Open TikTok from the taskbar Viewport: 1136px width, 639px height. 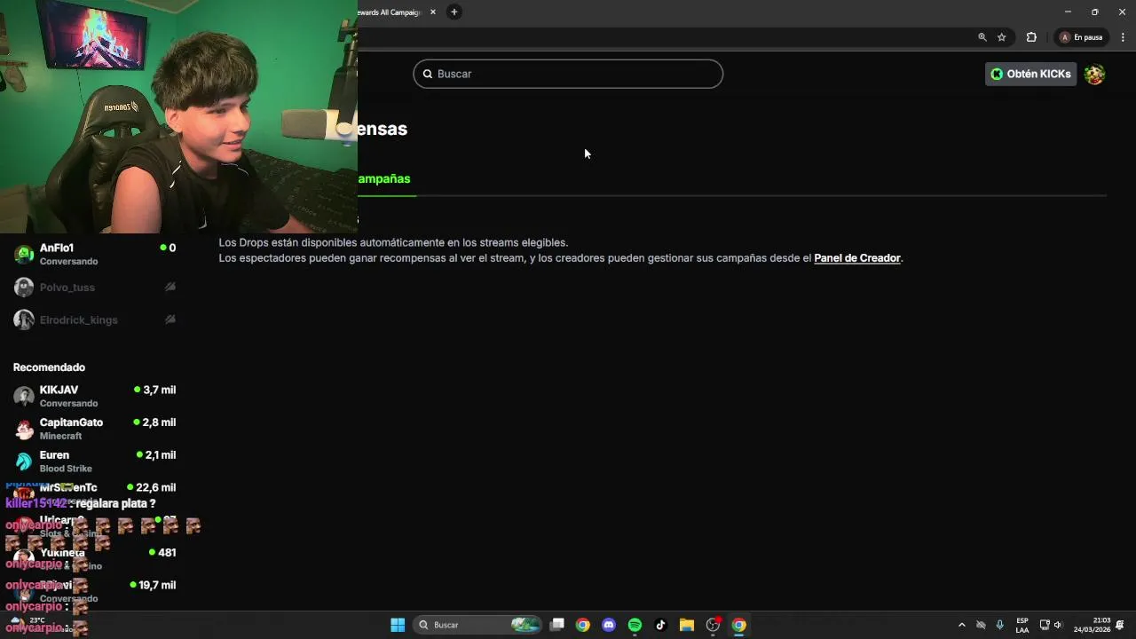point(660,625)
